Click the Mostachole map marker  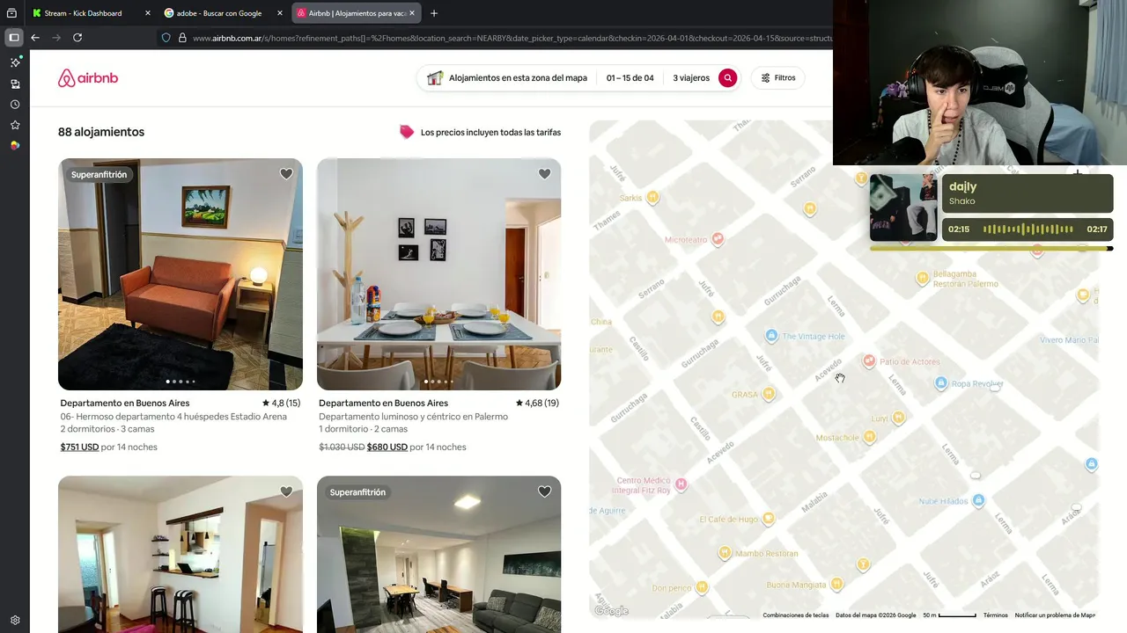[869, 437]
